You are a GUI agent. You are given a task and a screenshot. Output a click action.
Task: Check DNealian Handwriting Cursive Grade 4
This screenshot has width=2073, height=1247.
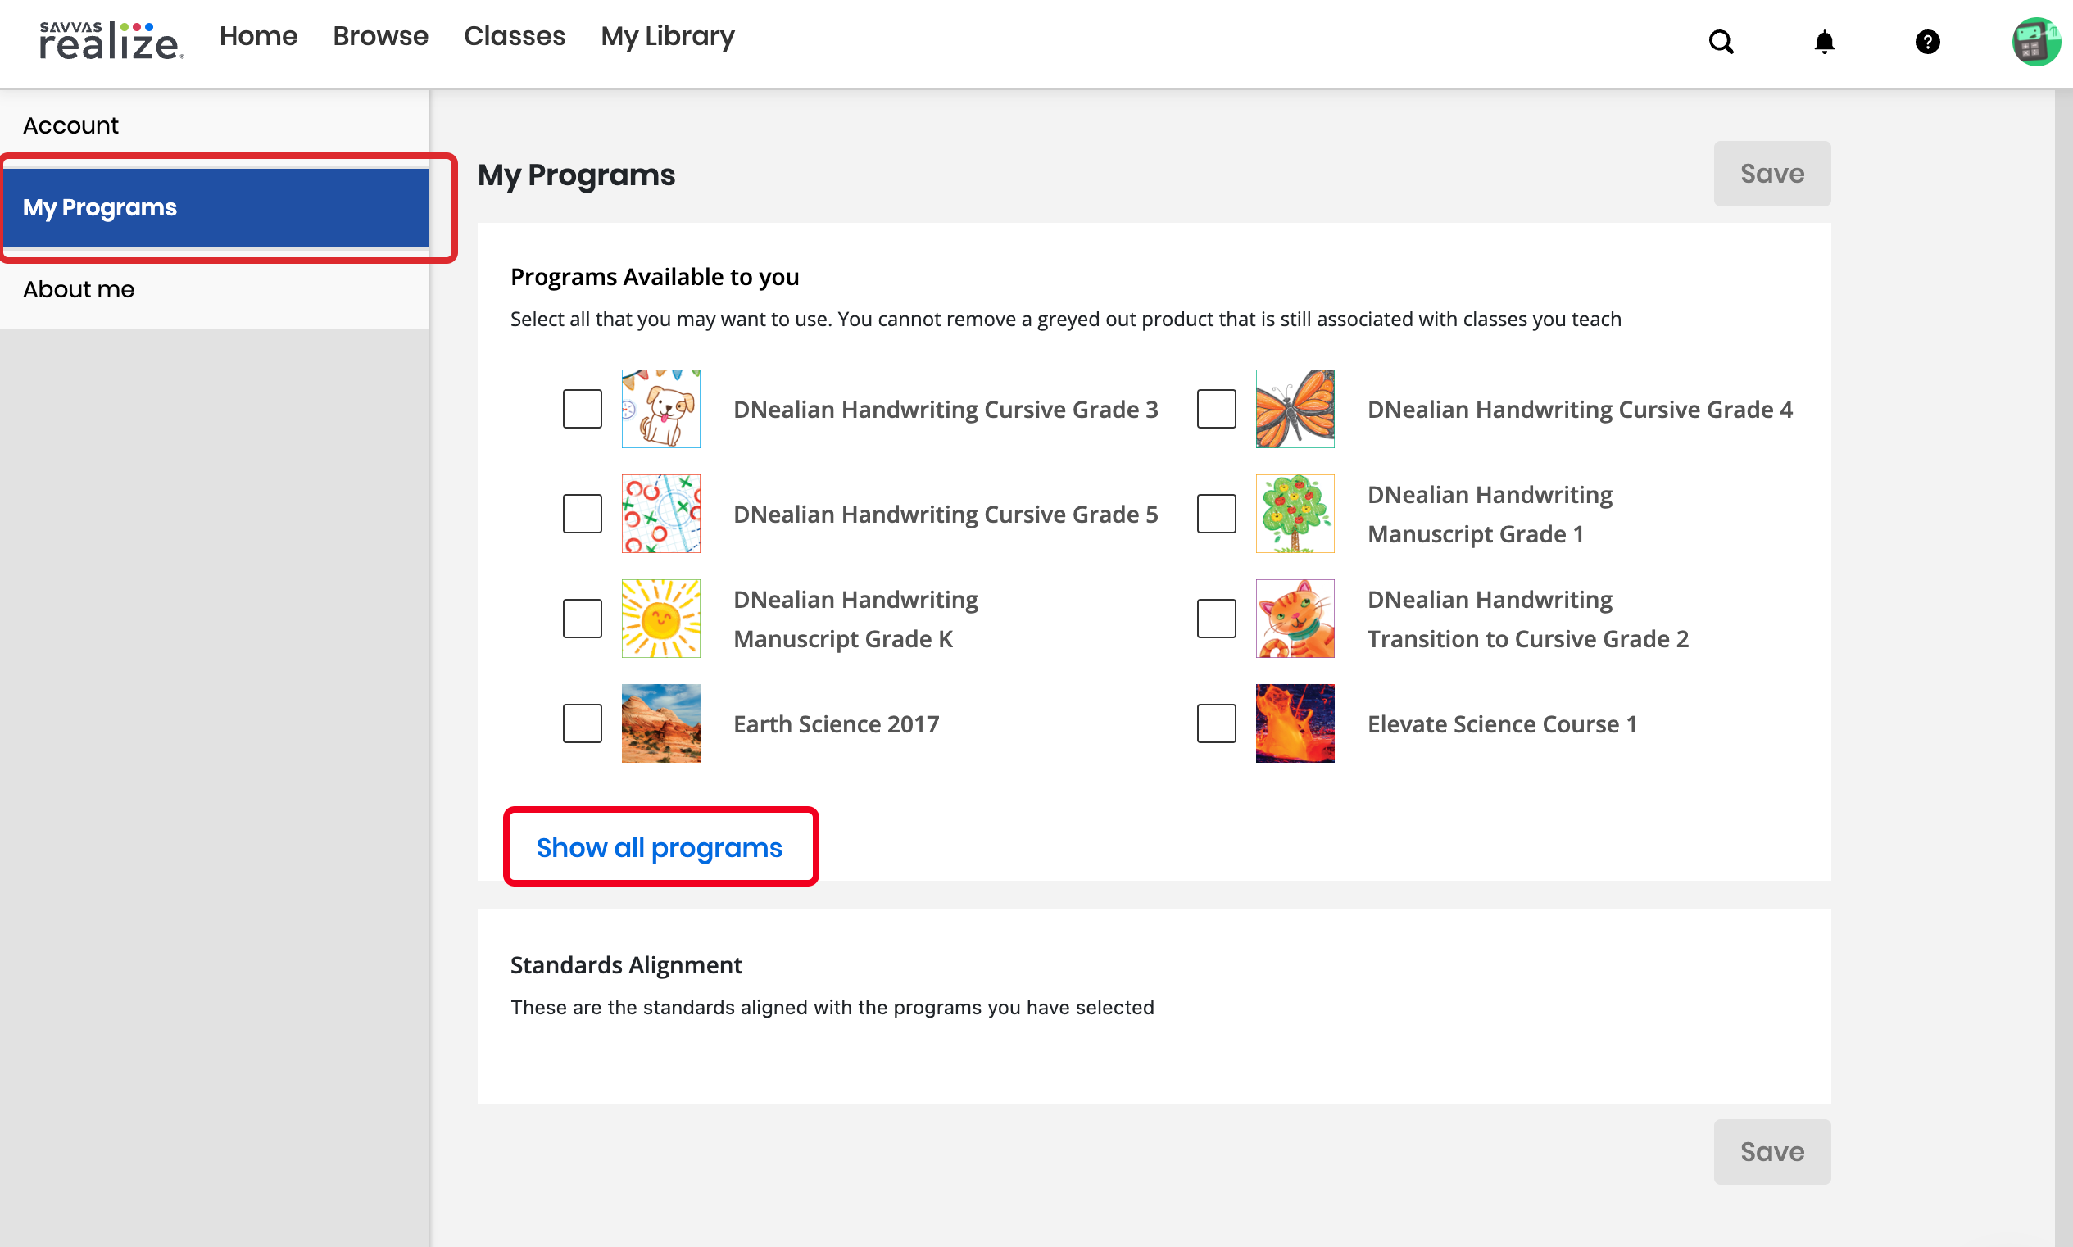point(1216,408)
